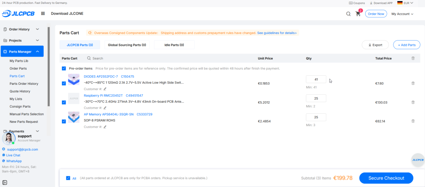Edit Customer # for Raspberry Pi RMC20452T
Image resolution: width=425 pixels, height=187 pixels.
(x=105, y=108)
